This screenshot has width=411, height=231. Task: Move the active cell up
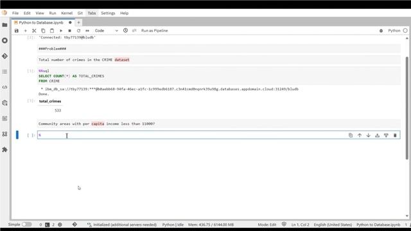tap(360, 135)
